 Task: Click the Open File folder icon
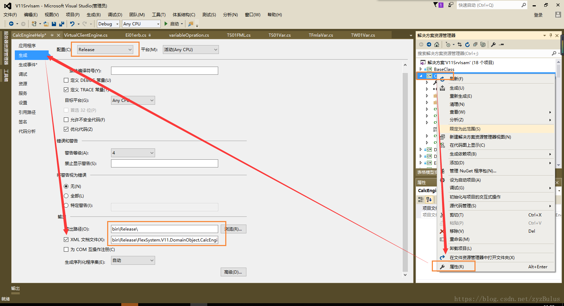(46, 24)
